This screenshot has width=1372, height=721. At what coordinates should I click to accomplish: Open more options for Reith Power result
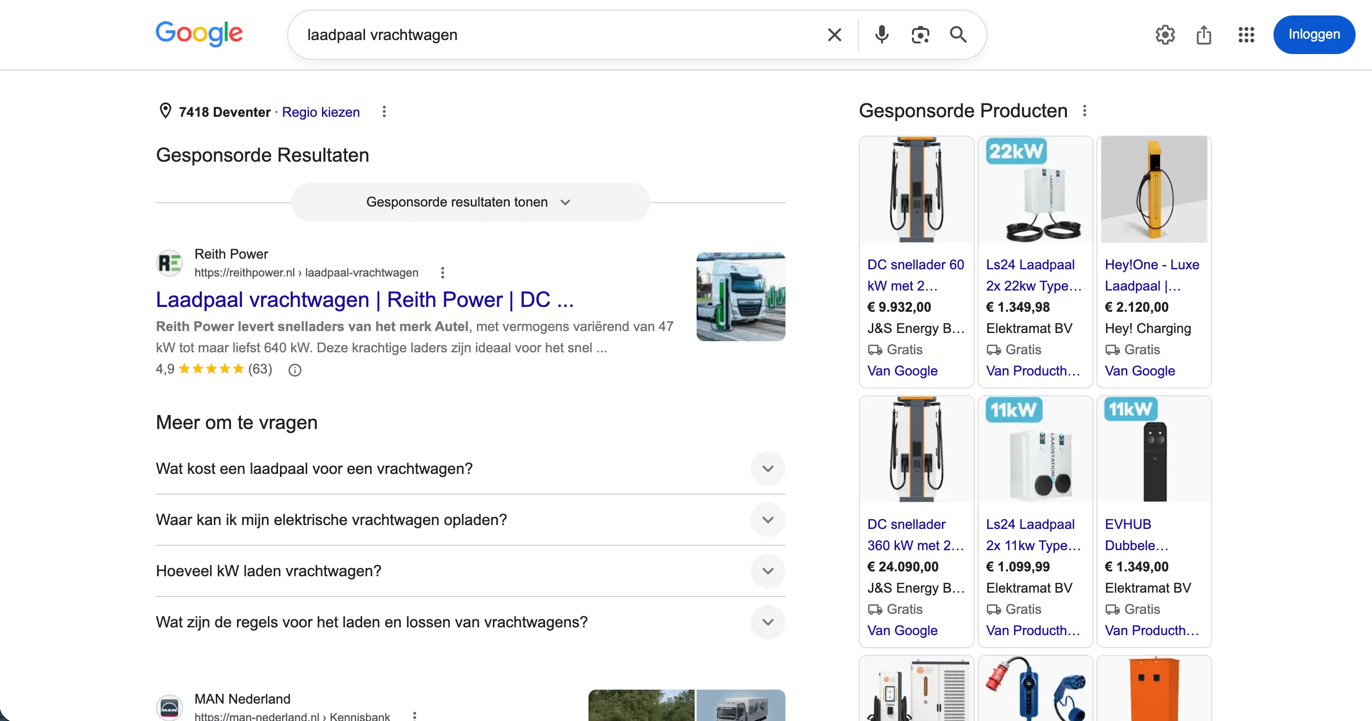442,273
